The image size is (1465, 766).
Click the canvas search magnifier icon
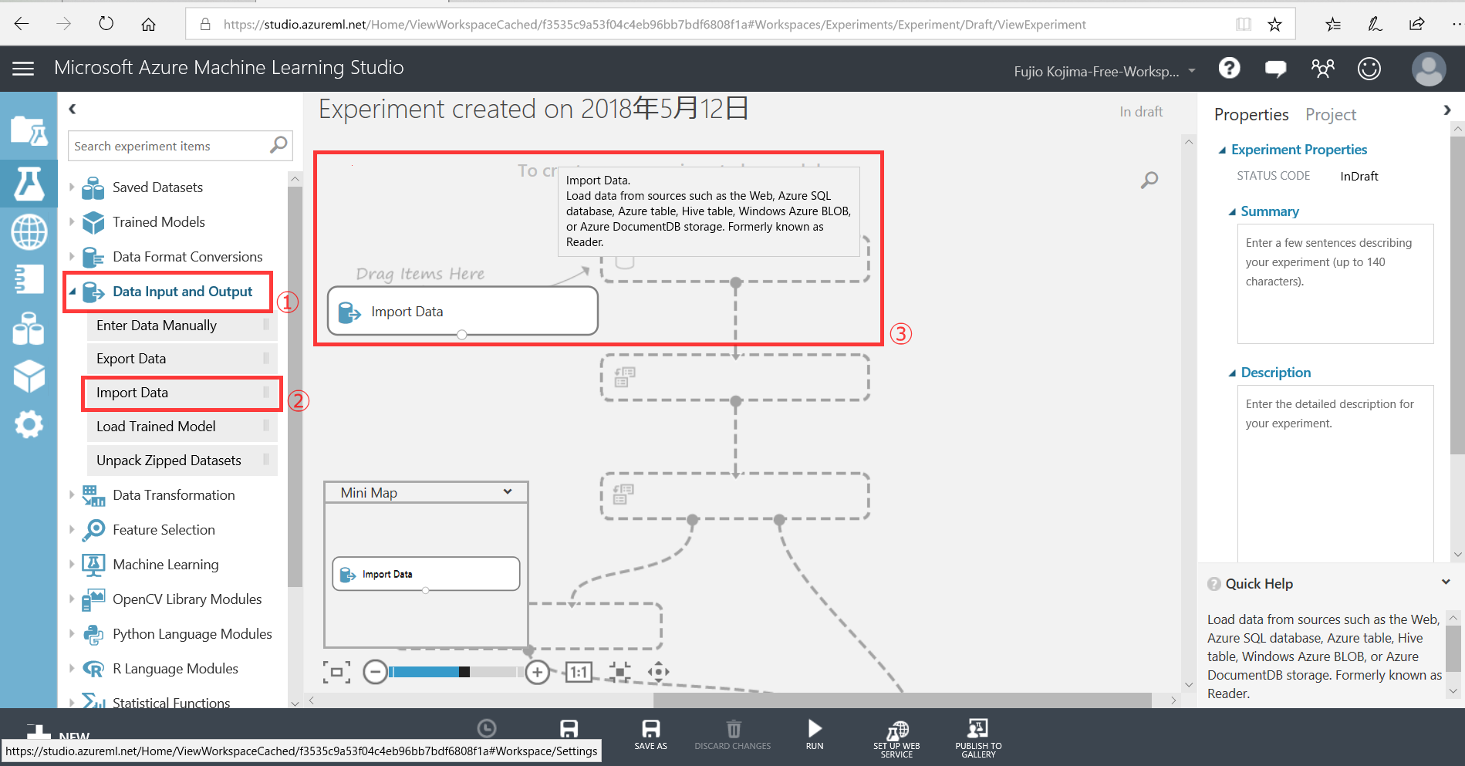[x=1149, y=181]
